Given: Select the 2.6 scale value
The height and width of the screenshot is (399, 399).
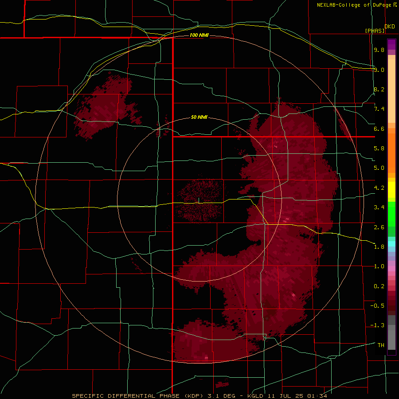Looking at the screenshot, I should pyautogui.click(x=379, y=227).
